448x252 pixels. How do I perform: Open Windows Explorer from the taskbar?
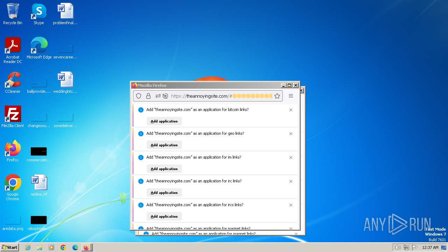[40, 247]
